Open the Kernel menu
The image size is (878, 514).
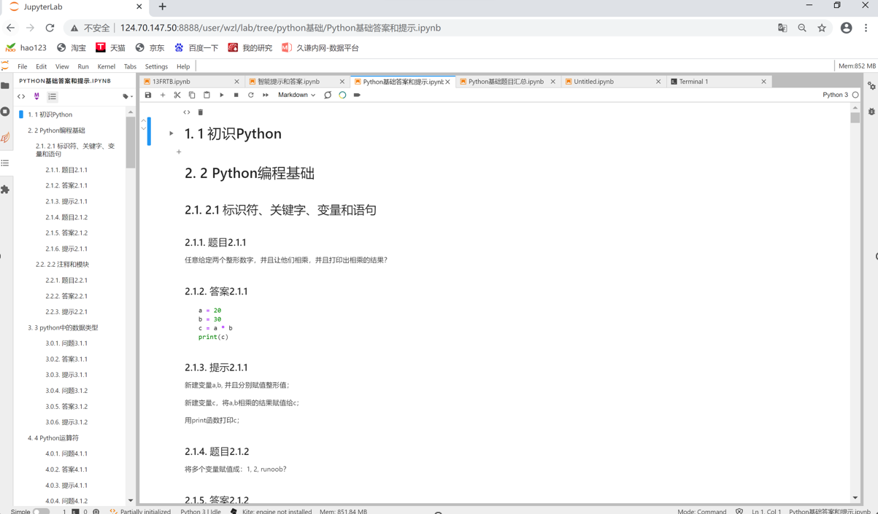coord(106,66)
